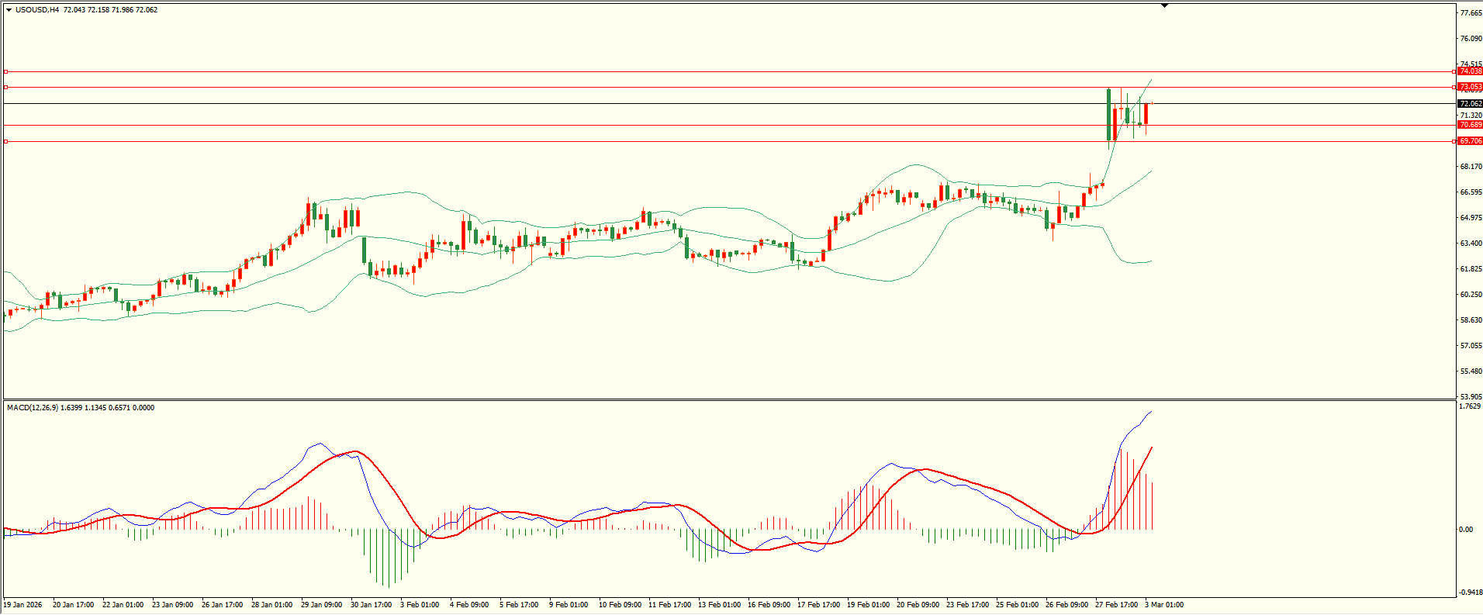
Task: Click the 19 Jan 2026 date label
Action: (x=23, y=604)
